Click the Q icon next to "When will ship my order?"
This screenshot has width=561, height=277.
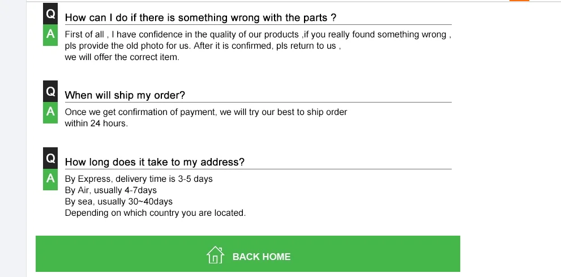[50, 92]
